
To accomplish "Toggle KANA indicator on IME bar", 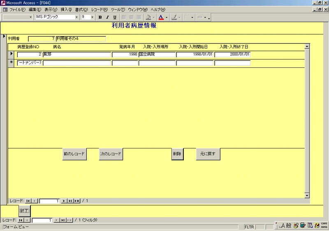I will coord(324,227).
